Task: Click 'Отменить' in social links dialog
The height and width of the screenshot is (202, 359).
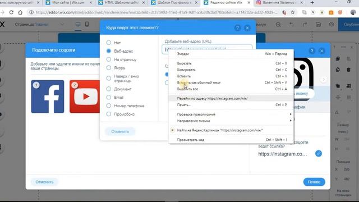Action: (44, 182)
